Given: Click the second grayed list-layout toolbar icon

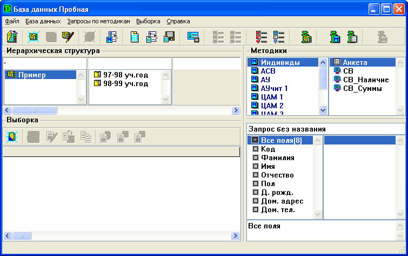Looking at the screenshot, I should 236,37.
